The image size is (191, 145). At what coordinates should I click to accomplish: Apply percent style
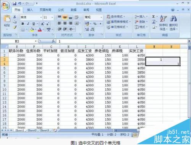coord(95,24)
